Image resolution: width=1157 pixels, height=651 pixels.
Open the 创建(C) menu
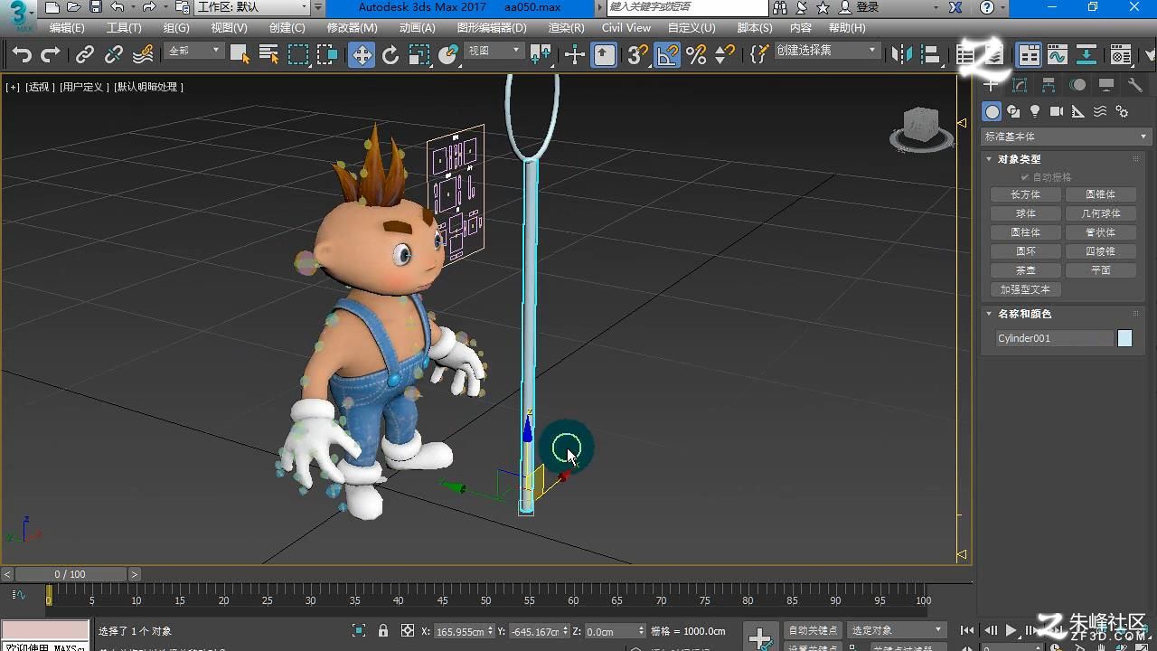[287, 28]
